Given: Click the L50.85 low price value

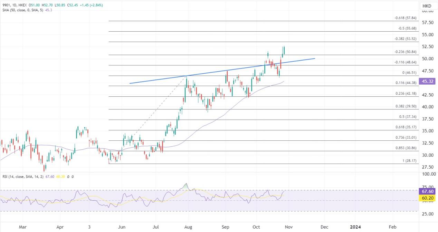Looking at the screenshot, I should coord(60,6).
